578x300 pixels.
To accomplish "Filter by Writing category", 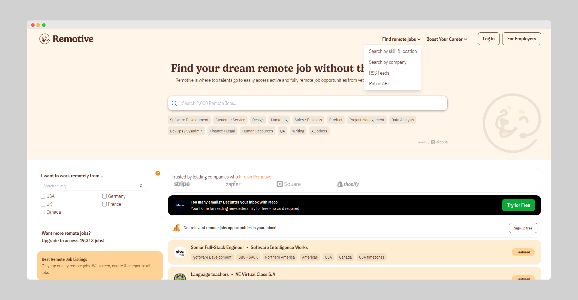I will [x=298, y=131].
